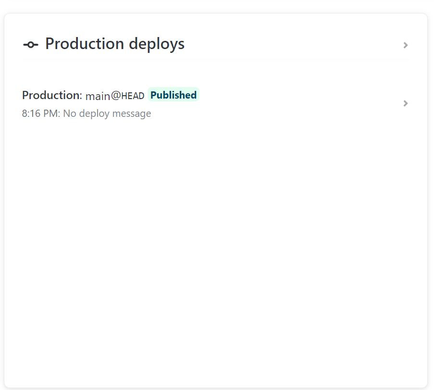Select the "No deploy message" text
The width and height of the screenshot is (434, 390).
point(107,113)
